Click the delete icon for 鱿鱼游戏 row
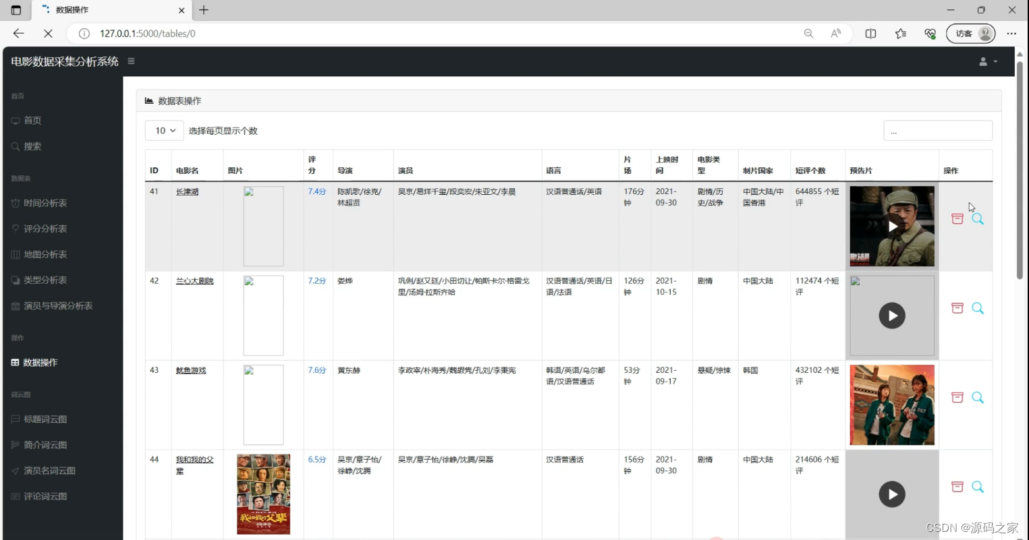 (x=957, y=398)
